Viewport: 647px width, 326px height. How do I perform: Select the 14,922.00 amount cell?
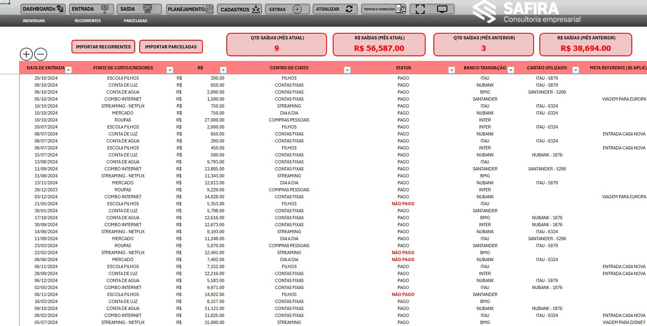214,294
